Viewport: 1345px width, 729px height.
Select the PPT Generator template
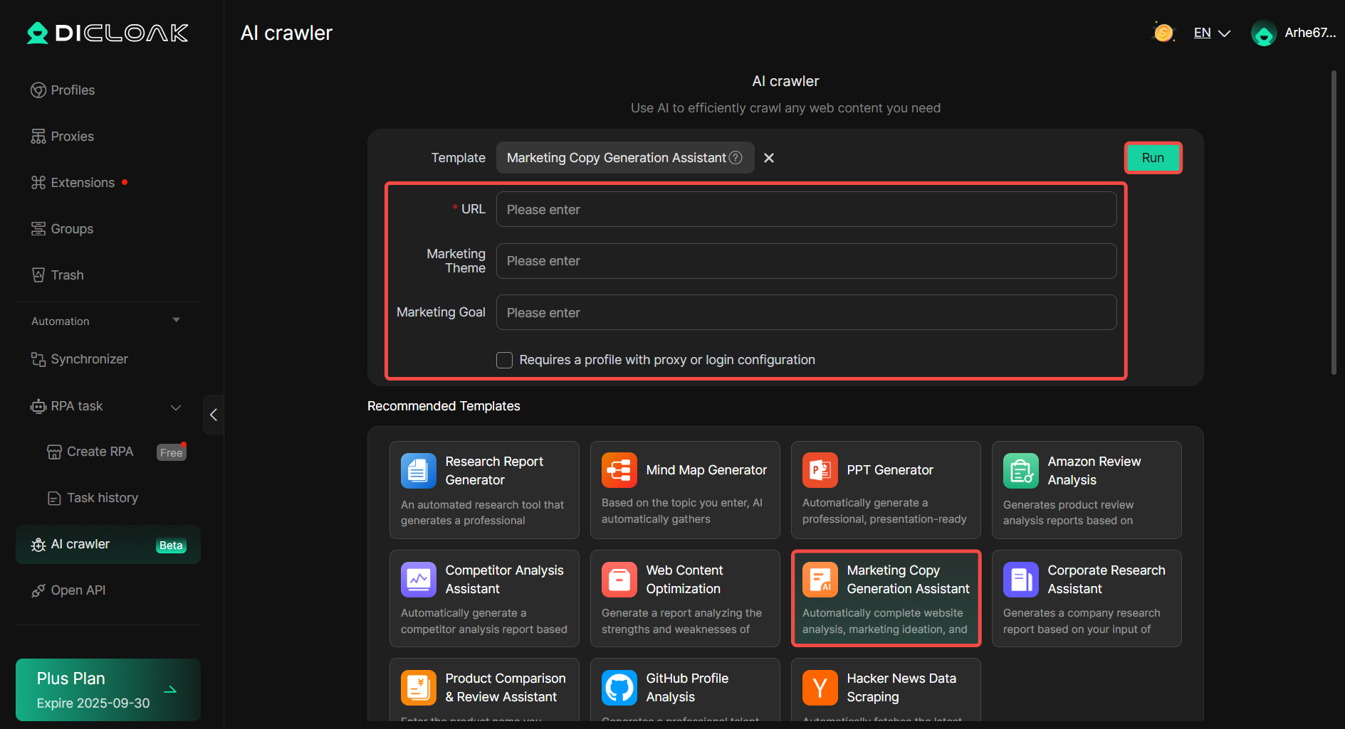click(886, 490)
